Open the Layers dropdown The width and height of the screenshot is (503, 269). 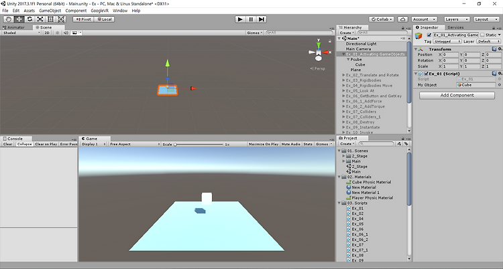coord(457,19)
